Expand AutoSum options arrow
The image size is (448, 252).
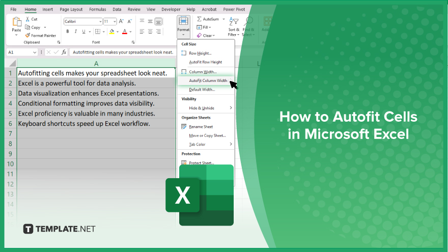tap(223, 19)
